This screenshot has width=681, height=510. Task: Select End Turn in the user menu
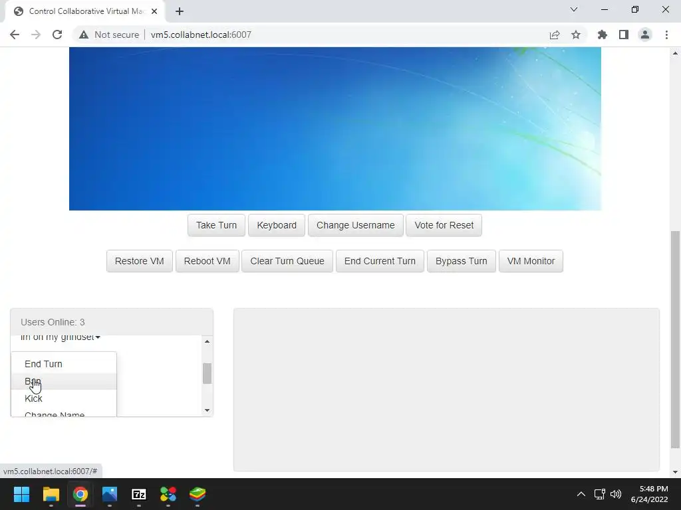click(x=63, y=364)
